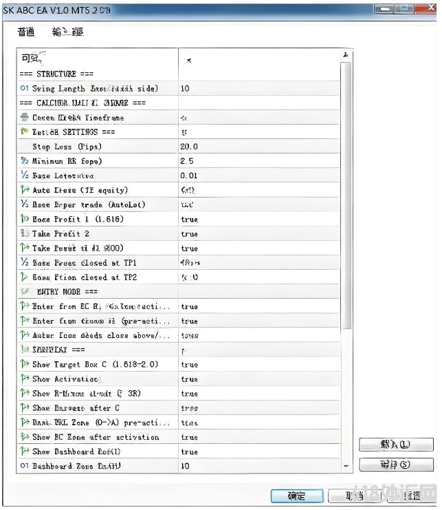Click the icon beside close above/... row
Screen dimensions: 442x510
click(24, 334)
